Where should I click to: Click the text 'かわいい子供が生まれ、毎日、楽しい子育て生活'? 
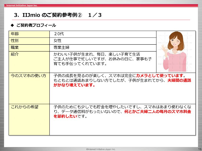click(x=97, y=54)
